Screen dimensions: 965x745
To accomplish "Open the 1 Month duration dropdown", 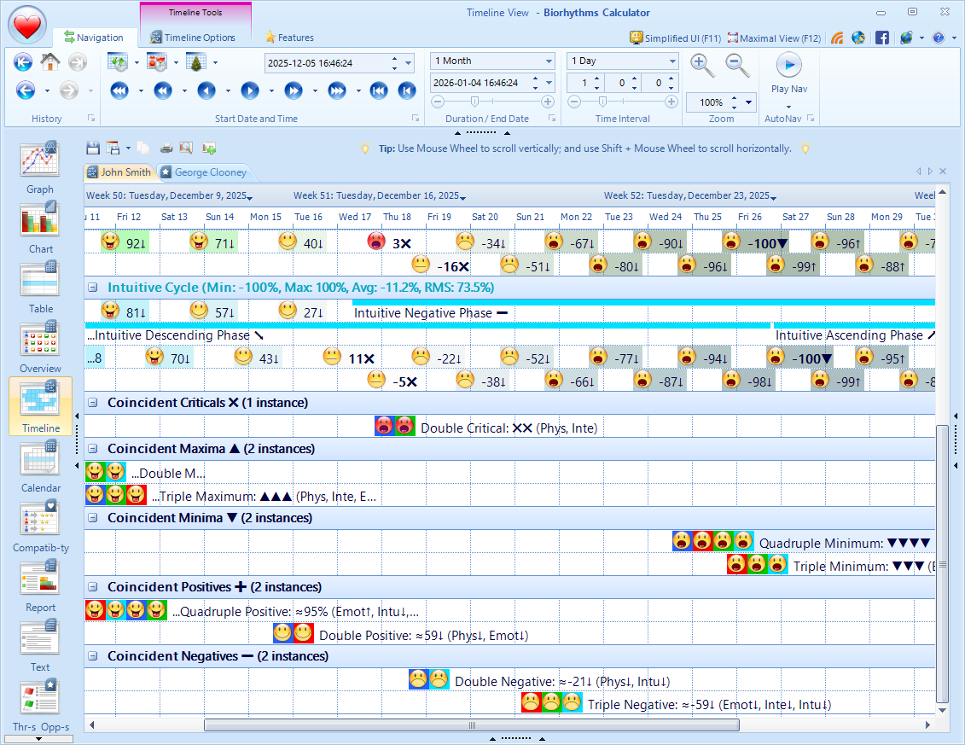I will (548, 61).
